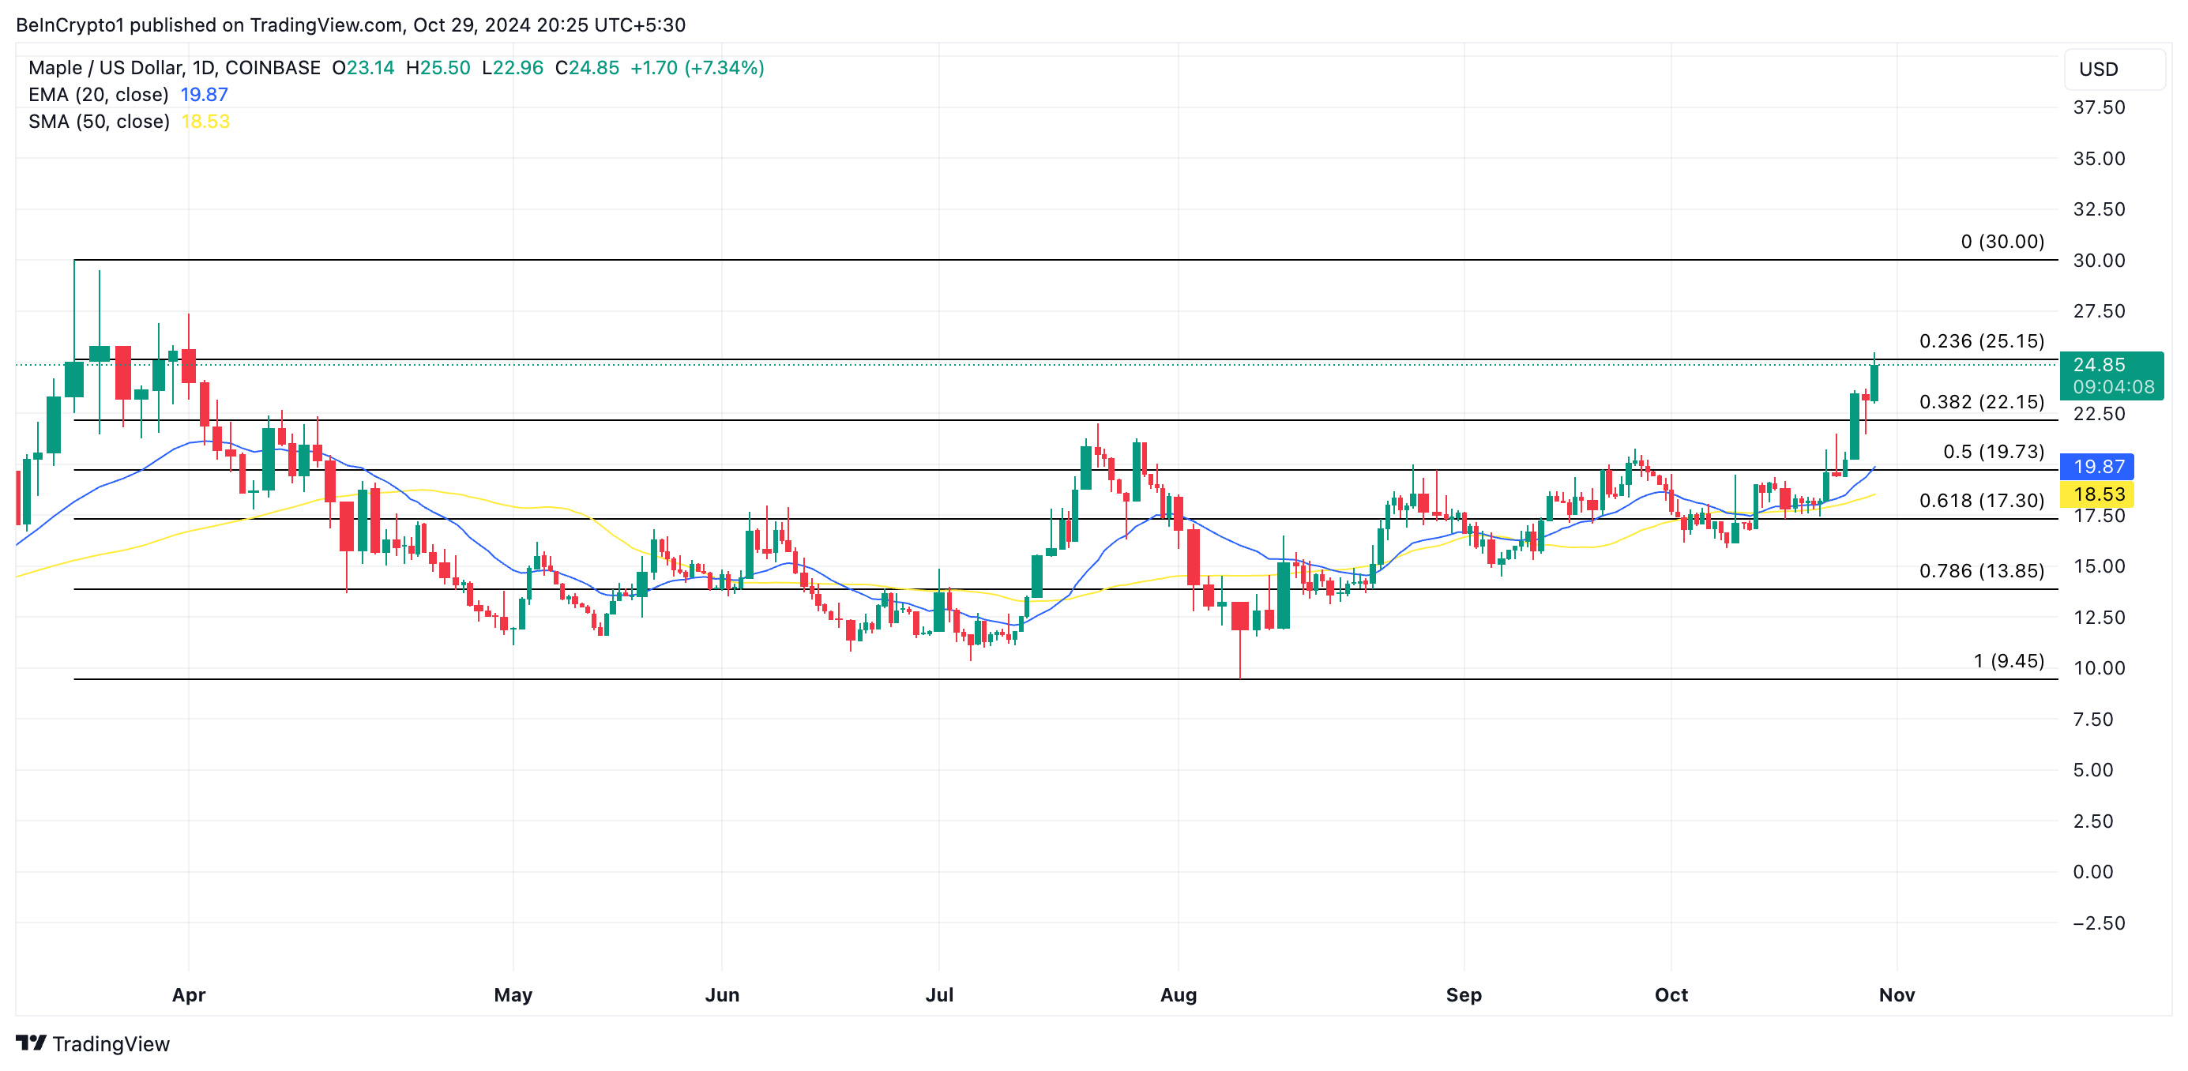2188x1071 pixels.
Task: Click the SMA (50, close) indicator label
Action: [99, 122]
